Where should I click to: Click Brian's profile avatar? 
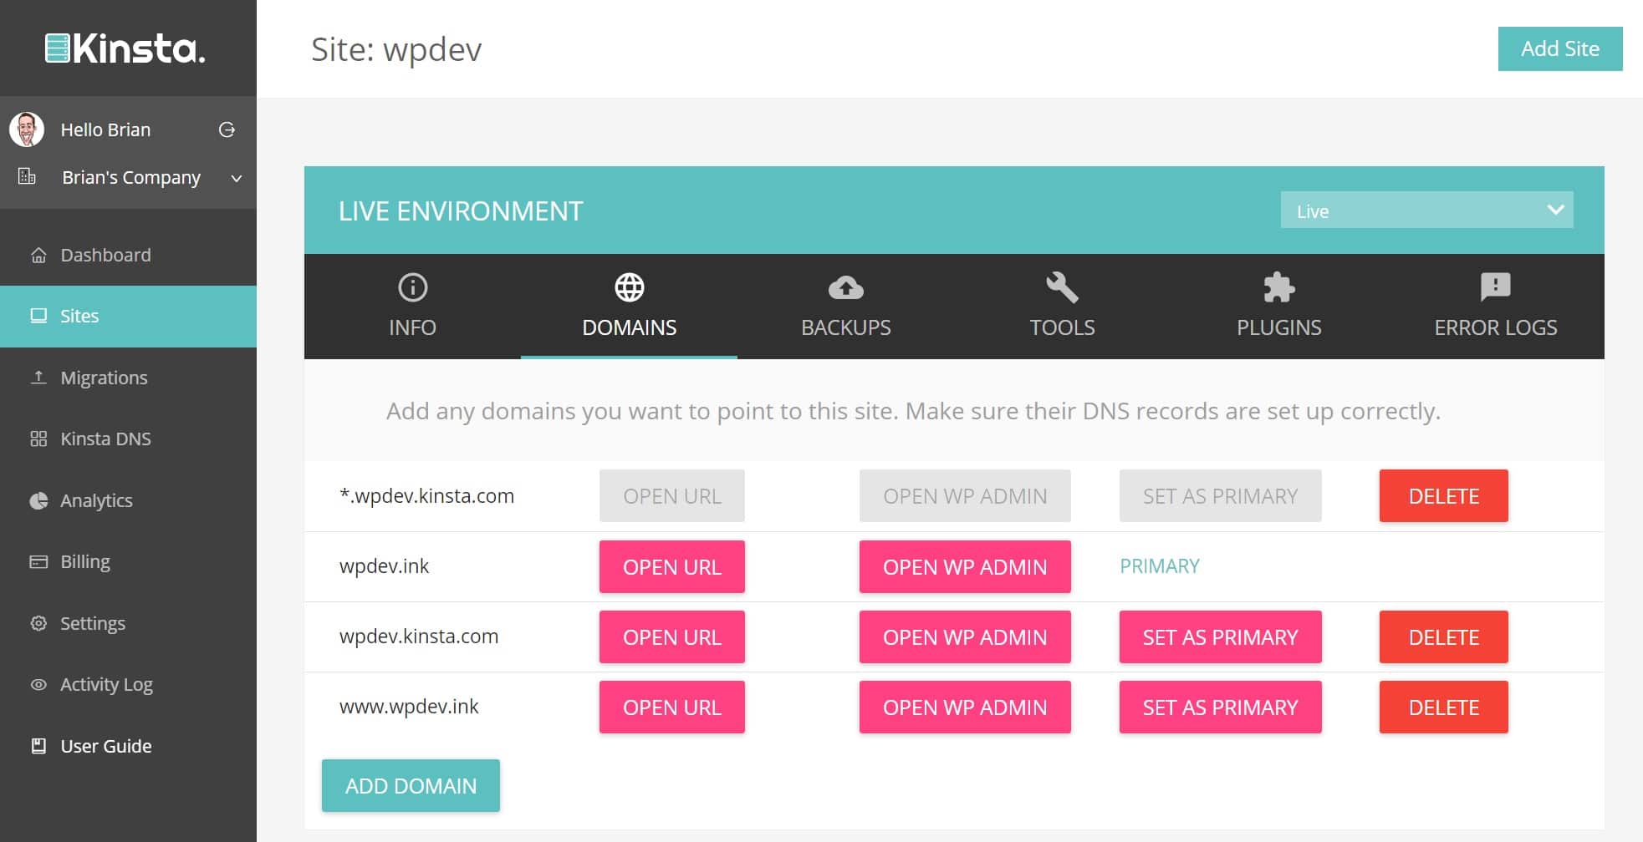coord(27,129)
